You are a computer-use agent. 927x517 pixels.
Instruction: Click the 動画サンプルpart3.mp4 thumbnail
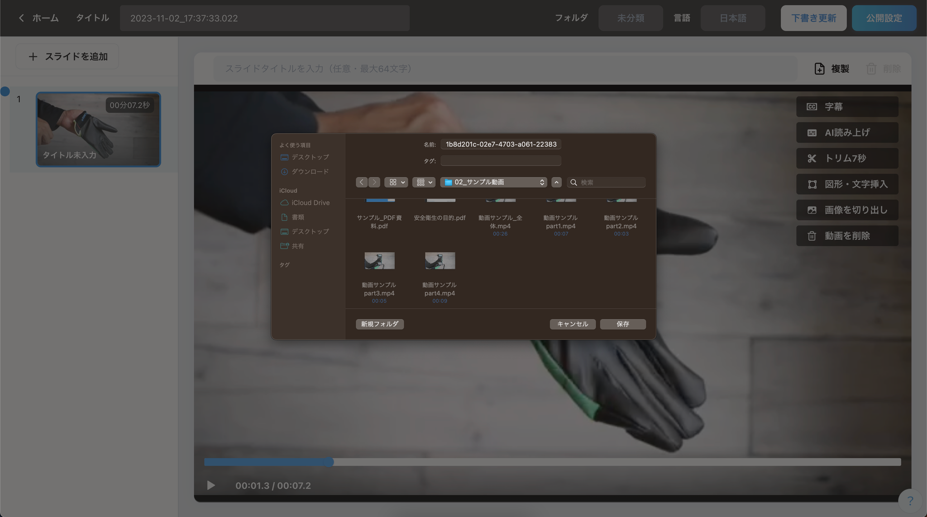click(379, 261)
